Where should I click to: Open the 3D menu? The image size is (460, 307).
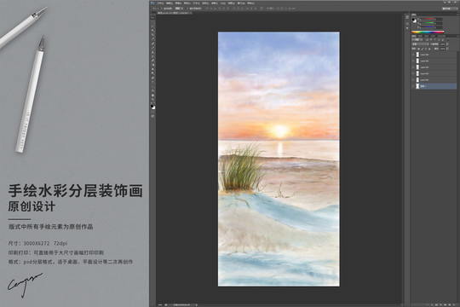(223, 3)
